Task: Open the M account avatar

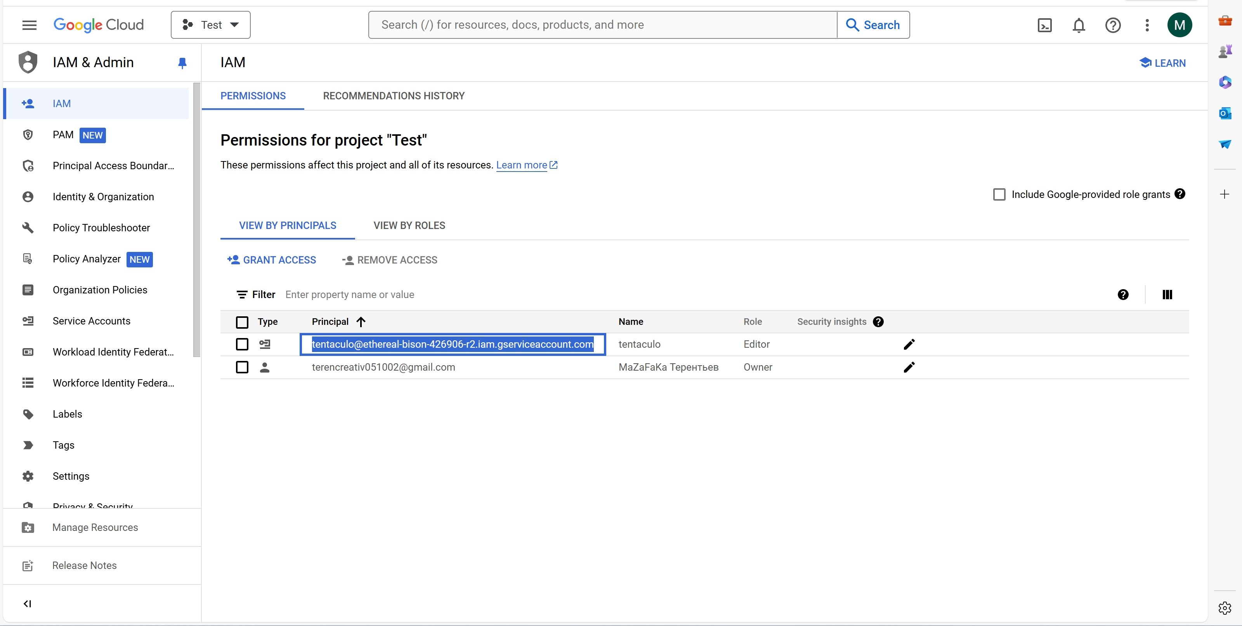Action: [x=1180, y=25]
